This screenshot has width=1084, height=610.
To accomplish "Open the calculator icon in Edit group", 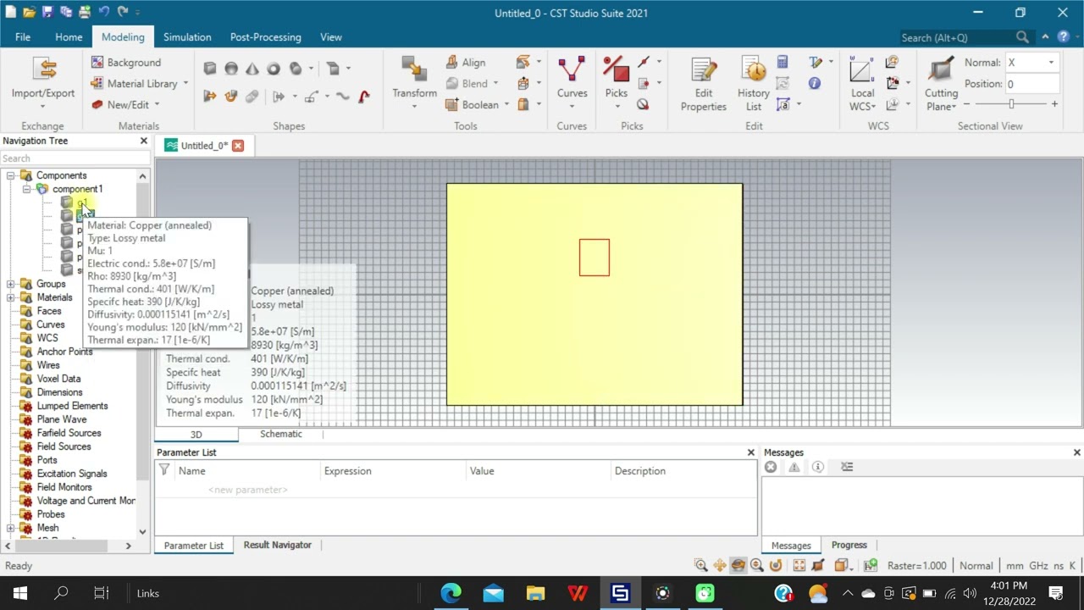I will (x=783, y=62).
